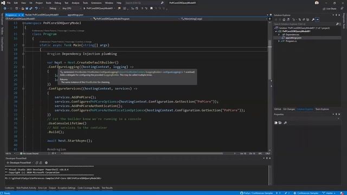Click the No issues found indicator
Viewport: 347px width, 195px height.
pos(29,153)
